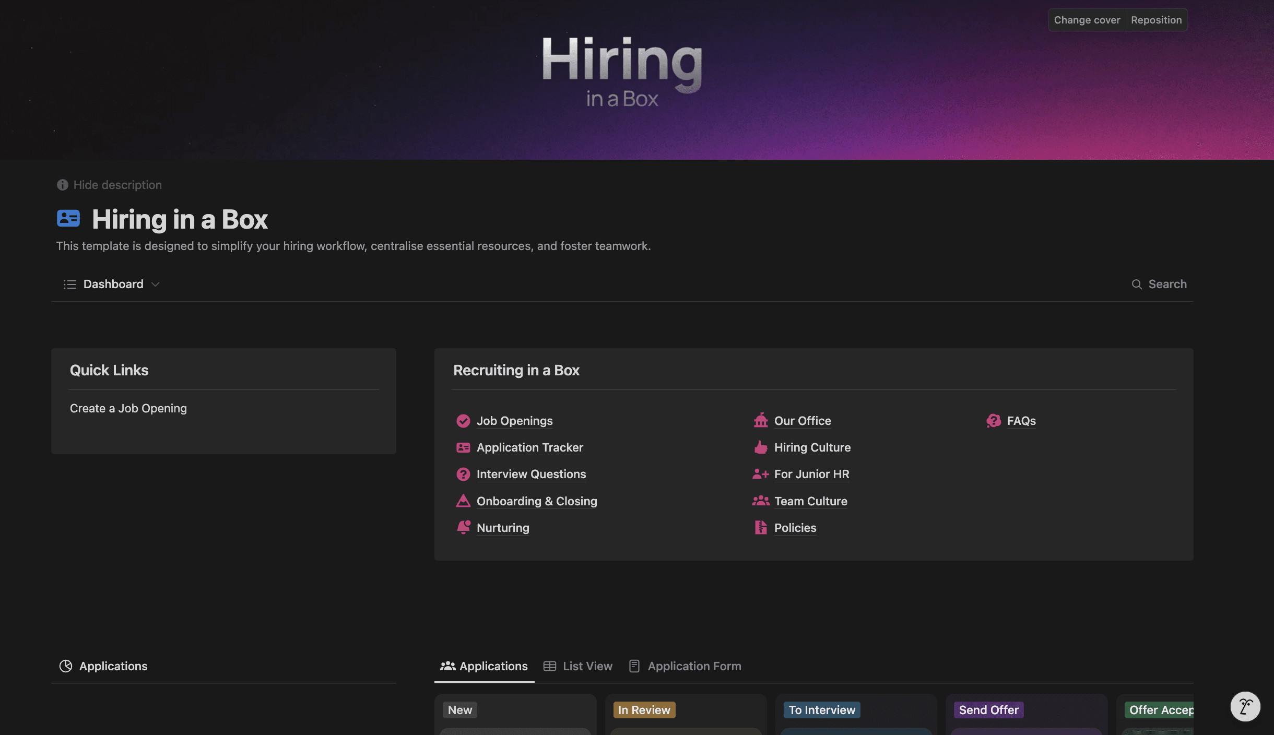Click the Job Openings checkmark icon

pyautogui.click(x=463, y=421)
